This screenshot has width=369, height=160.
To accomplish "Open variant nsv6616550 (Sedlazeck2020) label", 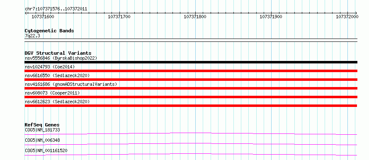I will point(57,75).
